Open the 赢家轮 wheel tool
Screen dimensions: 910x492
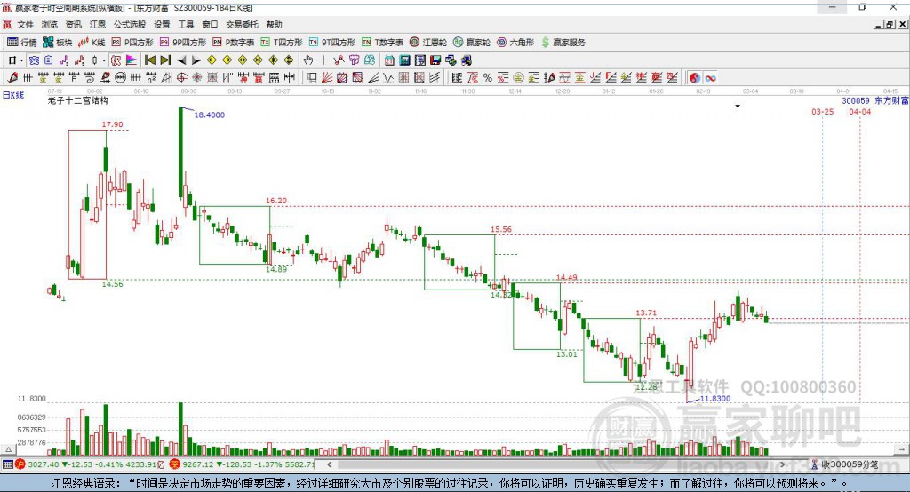click(472, 43)
